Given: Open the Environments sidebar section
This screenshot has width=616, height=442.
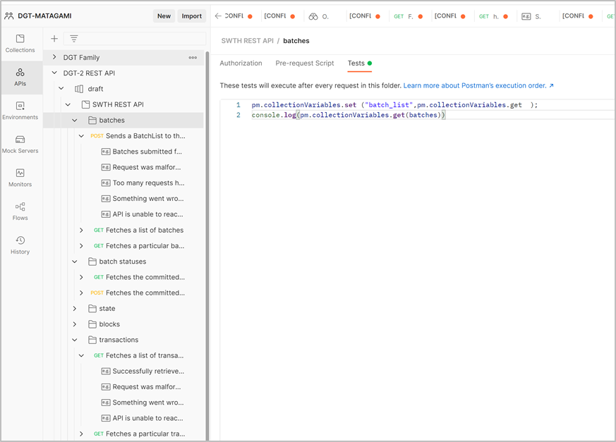Looking at the screenshot, I should pos(20,111).
